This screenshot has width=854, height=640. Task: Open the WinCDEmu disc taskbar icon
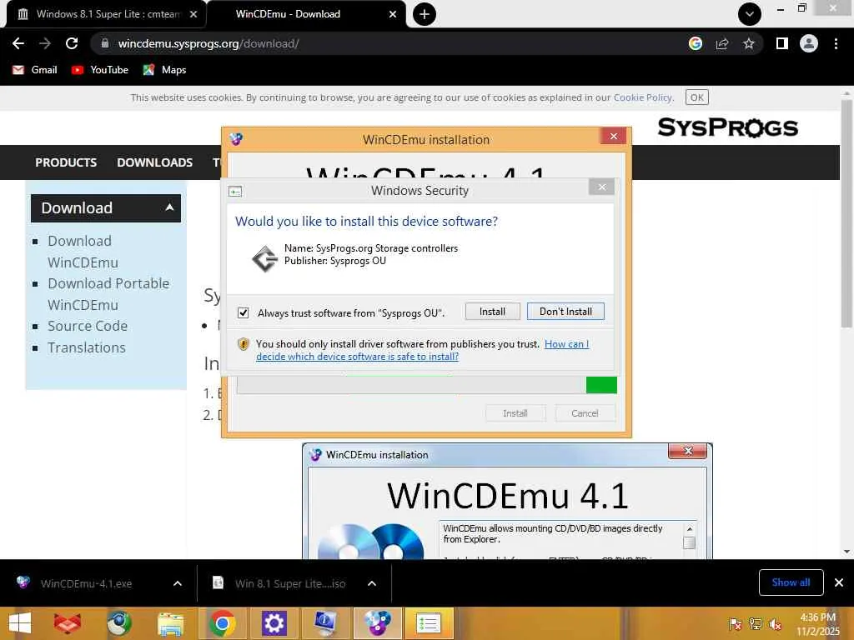(378, 623)
